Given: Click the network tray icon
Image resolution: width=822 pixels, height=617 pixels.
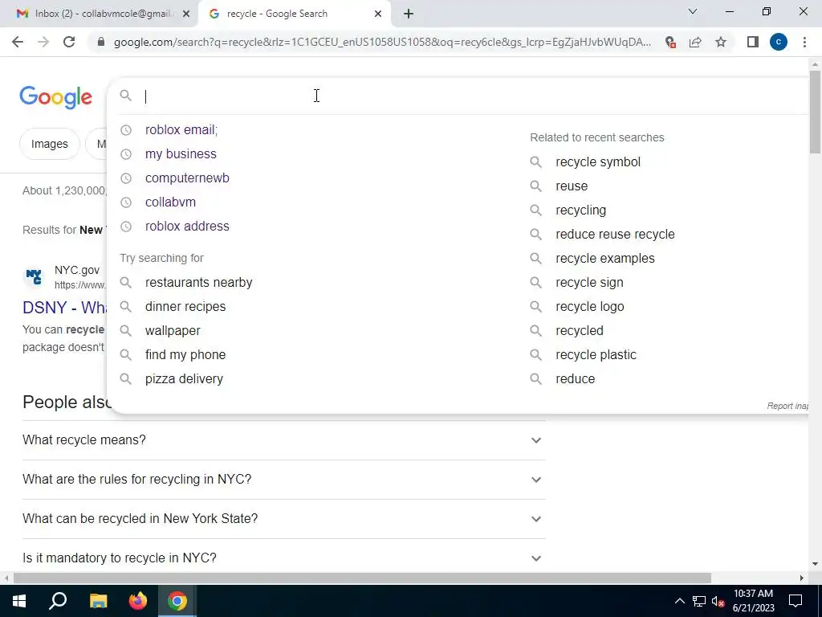Looking at the screenshot, I should [x=699, y=601].
